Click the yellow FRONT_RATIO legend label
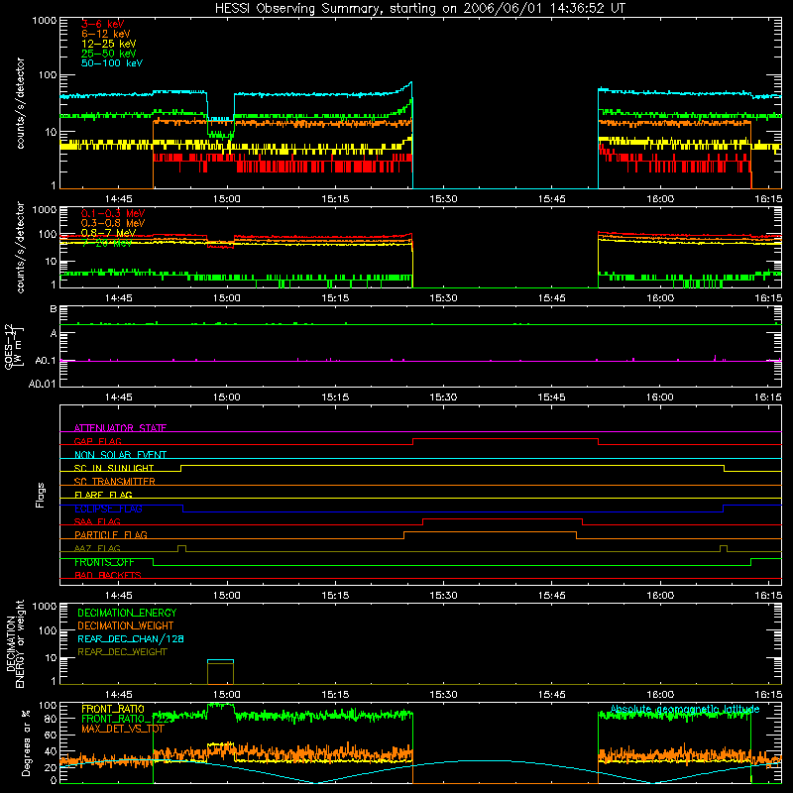 [113, 709]
